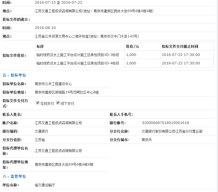Viewport: 218px width, 192px height.
Task: Click the 账户名称 value 江苏交通工程投资咨询有限公司
Action: tap(58, 123)
